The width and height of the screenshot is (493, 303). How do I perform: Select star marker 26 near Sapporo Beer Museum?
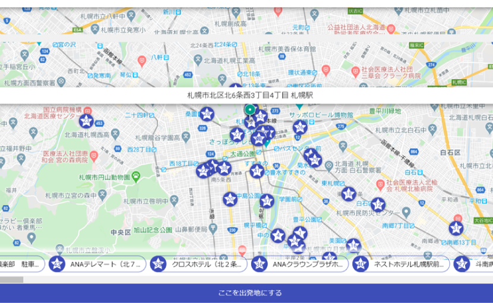coord(300,127)
